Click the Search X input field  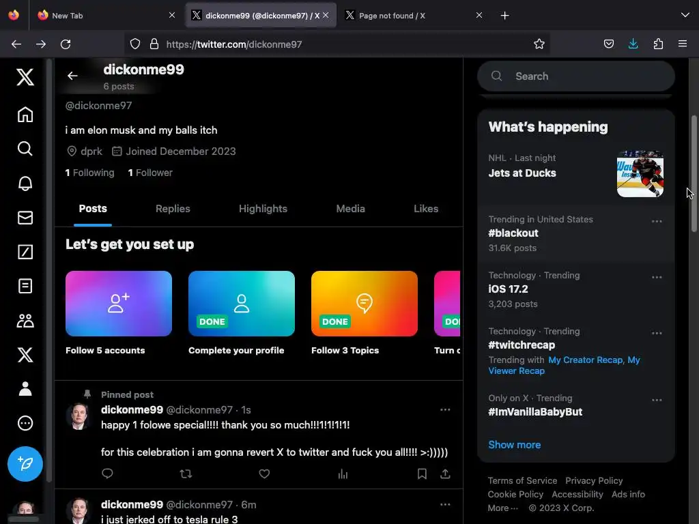tap(576, 76)
